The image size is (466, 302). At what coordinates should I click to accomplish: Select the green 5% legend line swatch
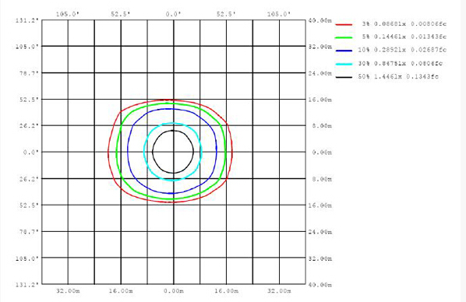point(344,37)
